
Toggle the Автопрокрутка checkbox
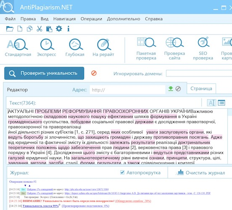pos(122,172)
